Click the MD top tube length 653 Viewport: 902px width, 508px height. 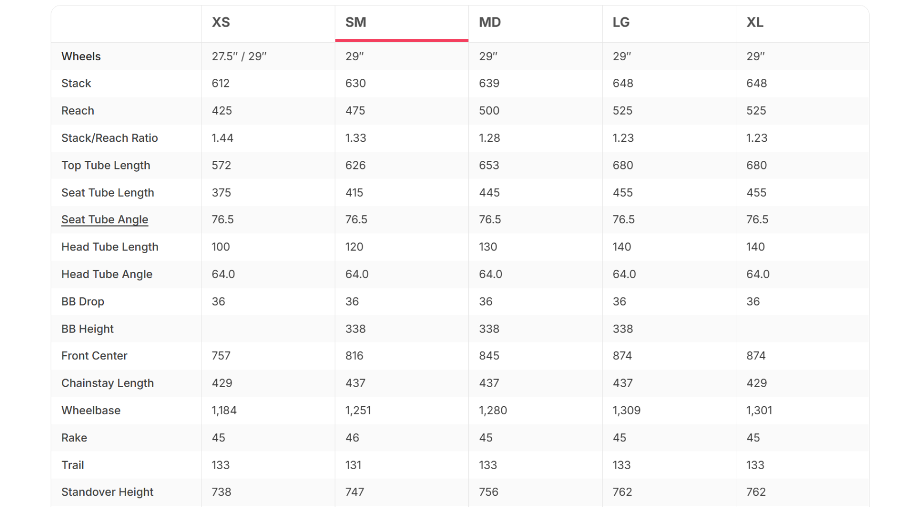coord(489,165)
